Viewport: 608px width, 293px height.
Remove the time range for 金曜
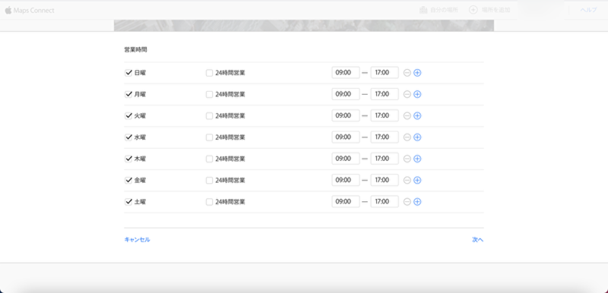coord(407,181)
